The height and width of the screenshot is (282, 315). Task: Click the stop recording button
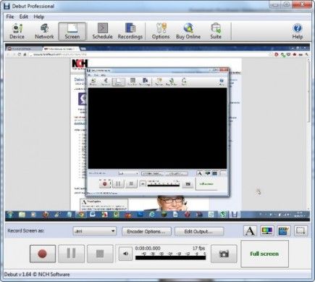coord(100,254)
